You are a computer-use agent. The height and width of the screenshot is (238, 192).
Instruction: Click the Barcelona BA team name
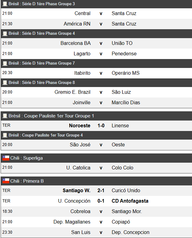click(76, 43)
